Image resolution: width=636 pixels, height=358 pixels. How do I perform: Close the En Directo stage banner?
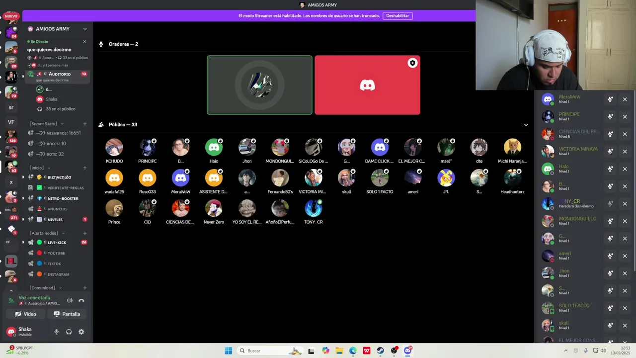(84, 42)
